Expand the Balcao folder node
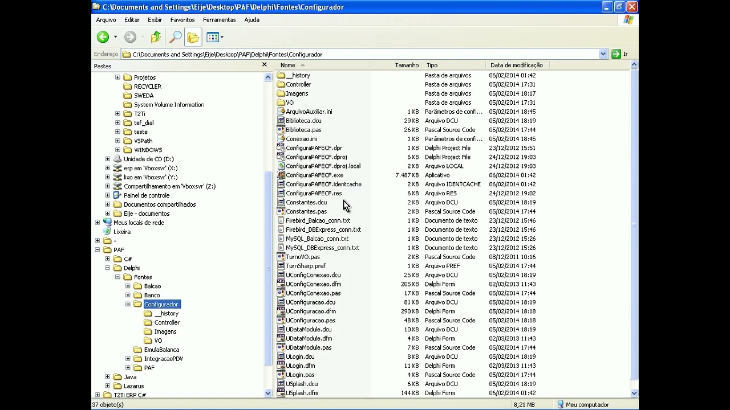This screenshot has height=410, width=730. [x=128, y=286]
